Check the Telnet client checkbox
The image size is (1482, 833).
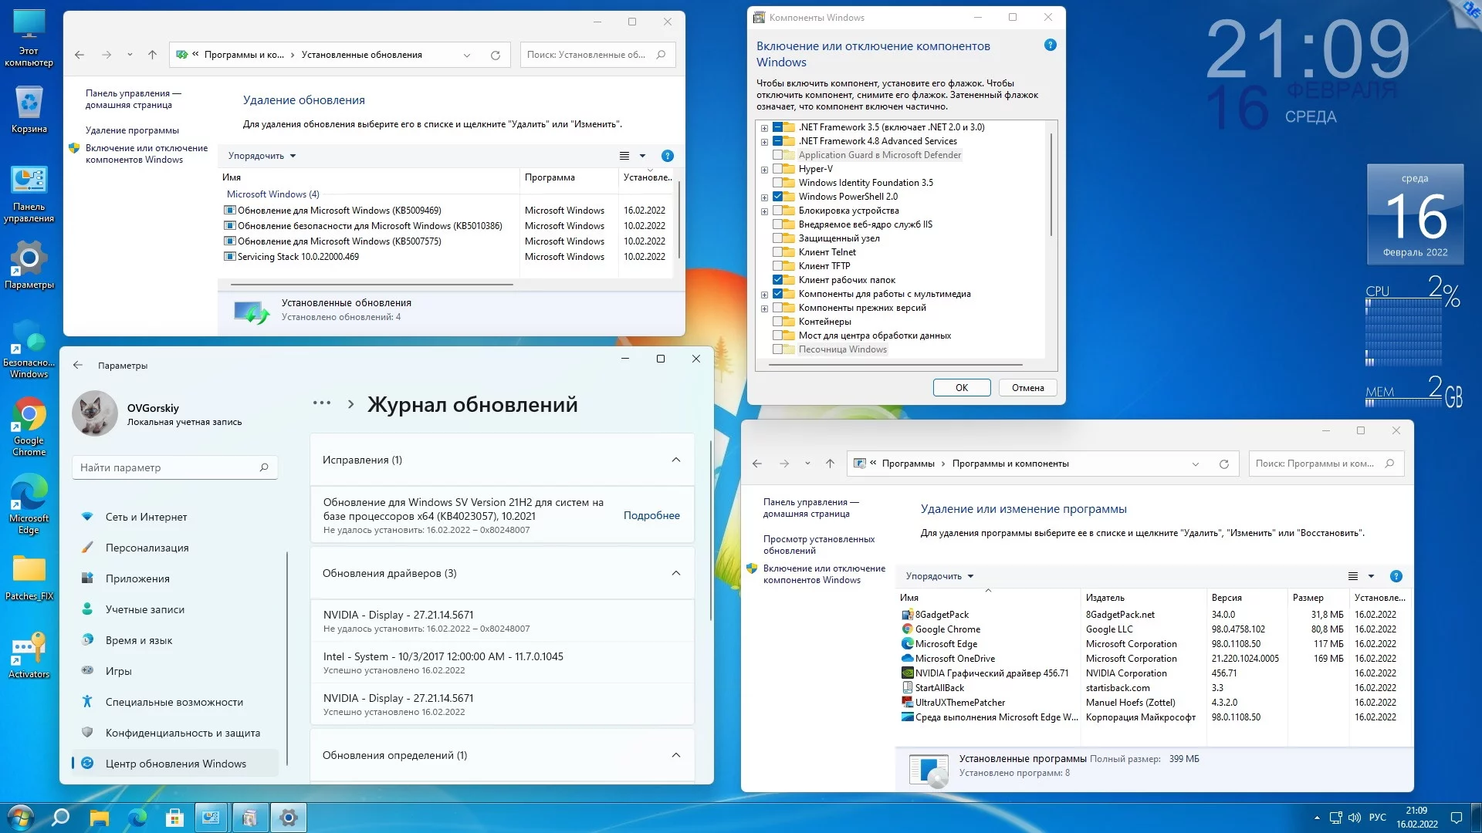(x=778, y=252)
